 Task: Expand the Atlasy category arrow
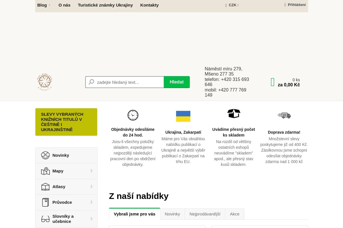91,186
